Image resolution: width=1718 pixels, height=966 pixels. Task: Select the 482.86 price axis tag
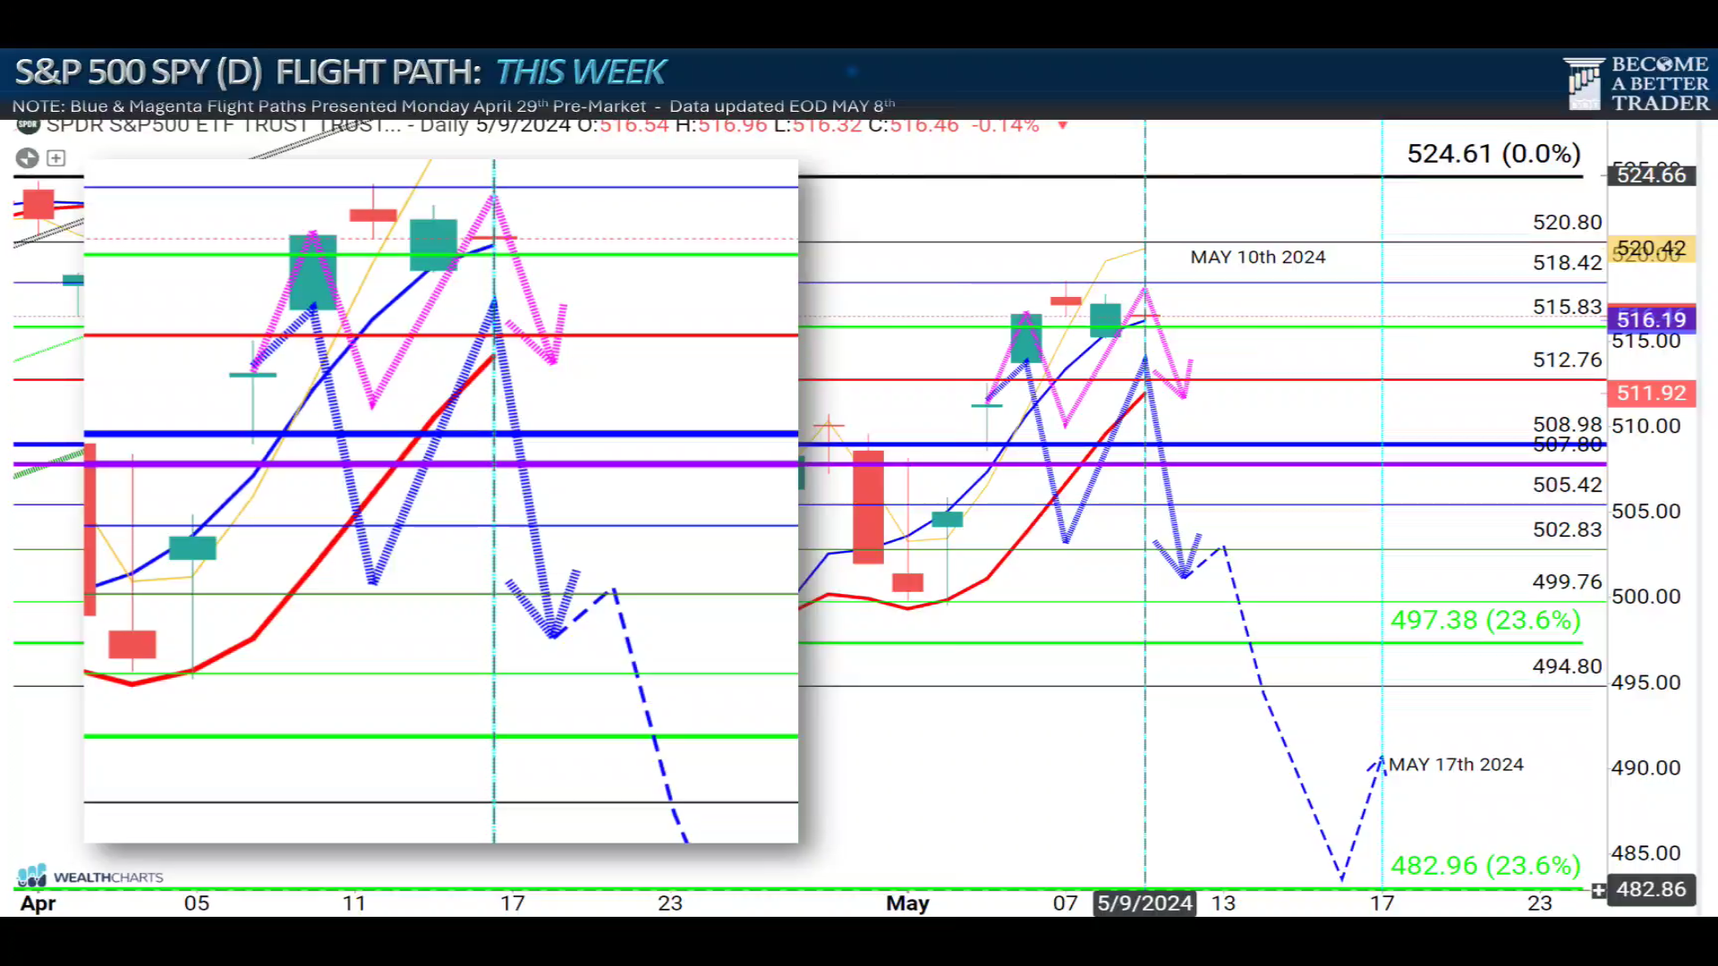pos(1651,890)
